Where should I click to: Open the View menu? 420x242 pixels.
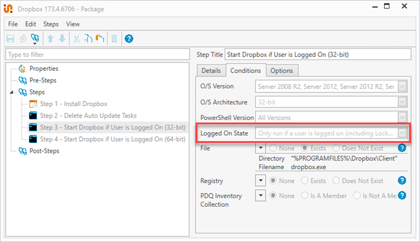click(73, 24)
